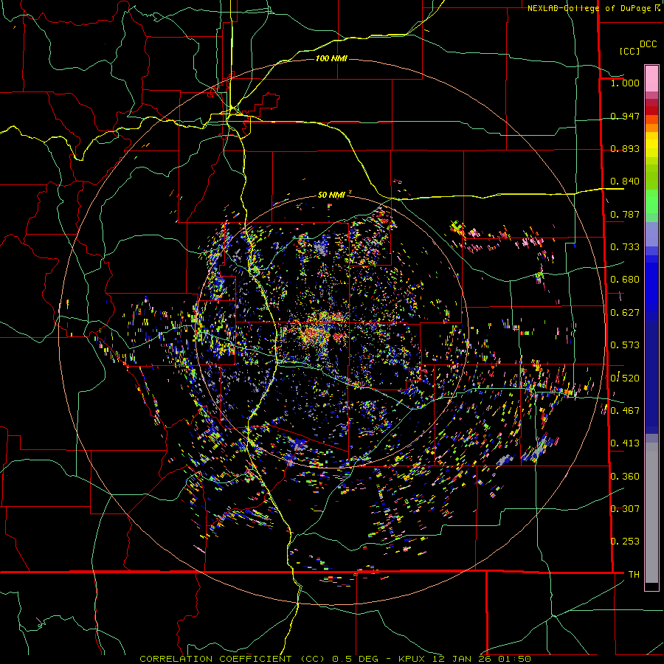
Task: Click the TH threshold legend label
Action: pos(634,575)
